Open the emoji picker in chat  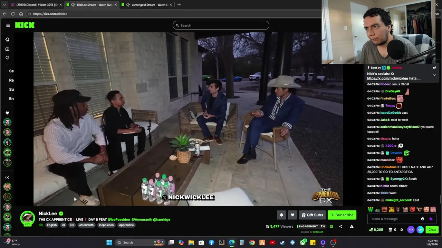(423, 219)
